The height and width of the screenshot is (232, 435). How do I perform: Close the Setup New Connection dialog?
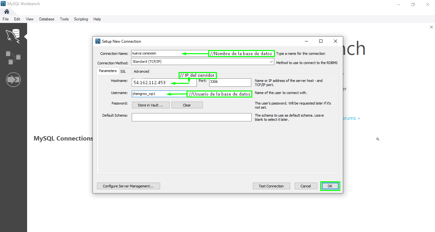(x=335, y=41)
